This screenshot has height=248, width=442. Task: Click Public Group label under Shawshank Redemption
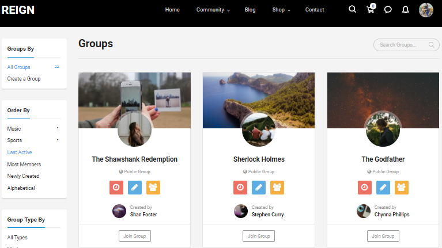135,171
